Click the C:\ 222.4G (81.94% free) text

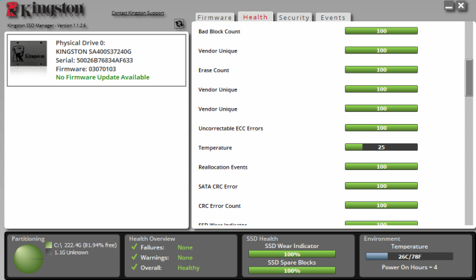(85, 245)
